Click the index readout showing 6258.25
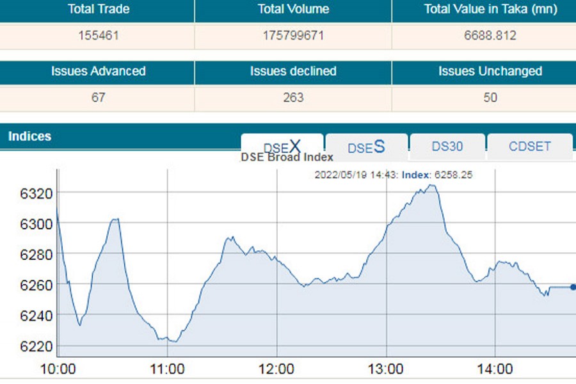Image resolution: width=576 pixels, height=384 pixels. tap(453, 175)
